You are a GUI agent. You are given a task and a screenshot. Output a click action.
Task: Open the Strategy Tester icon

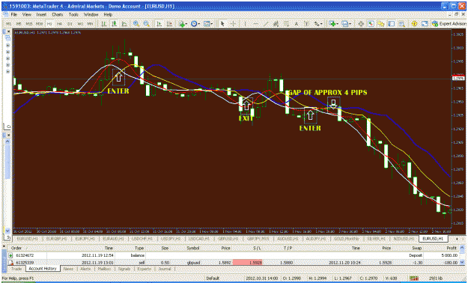pyautogui.click(x=402, y=24)
